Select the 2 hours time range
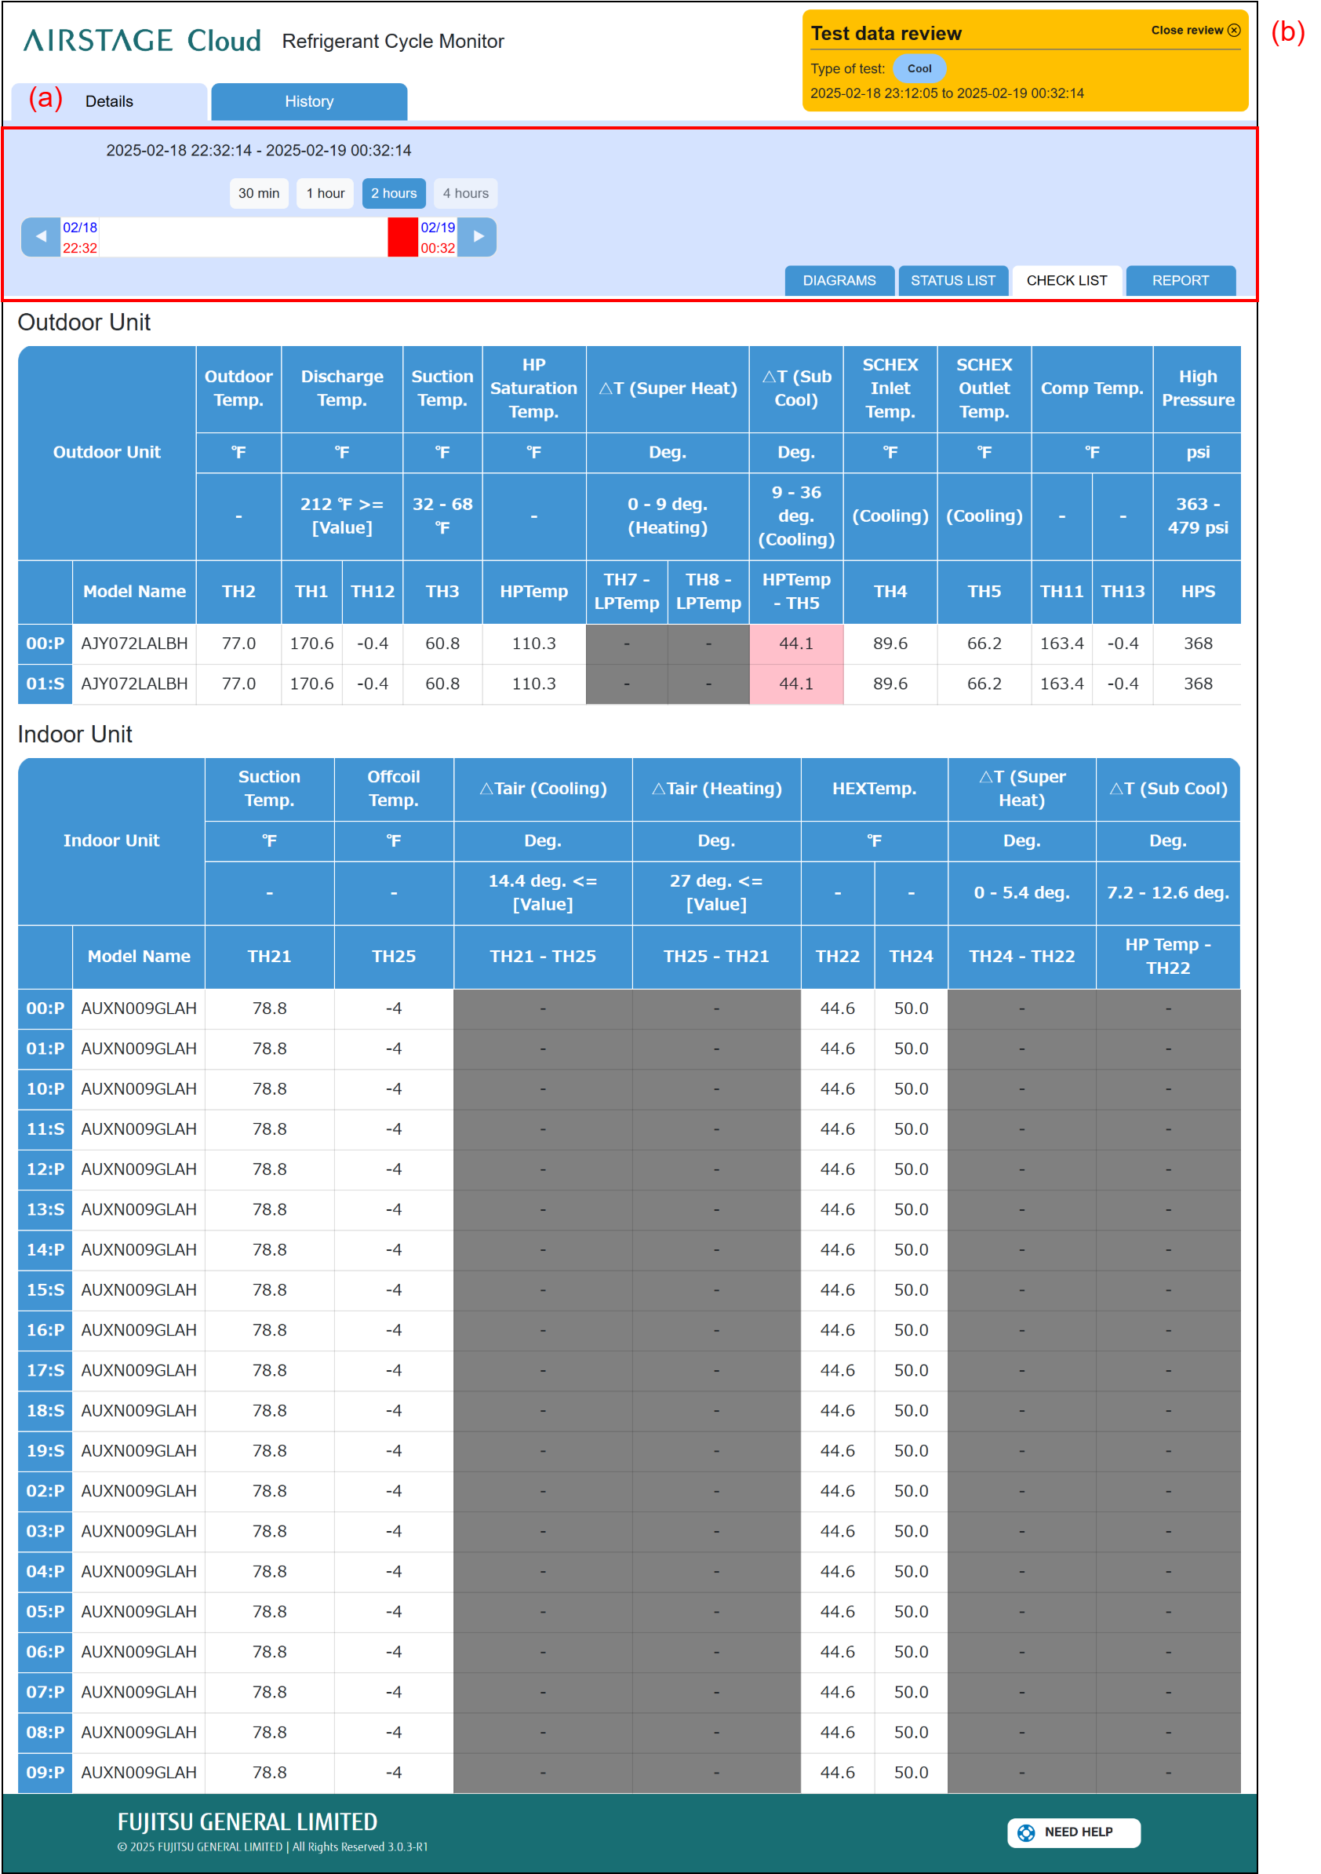Viewport: 1321px width, 1874px height. pyautogui.click(x=393, y=193)
